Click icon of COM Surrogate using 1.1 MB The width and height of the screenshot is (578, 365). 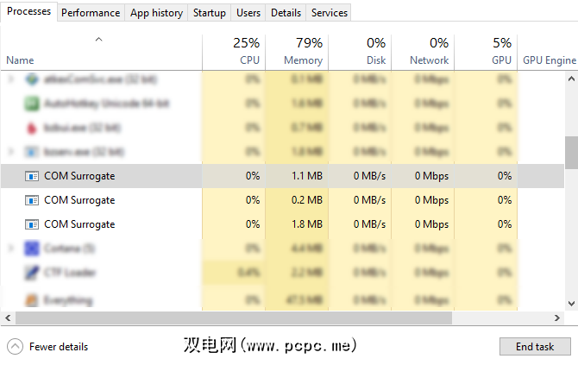point(32,176)
